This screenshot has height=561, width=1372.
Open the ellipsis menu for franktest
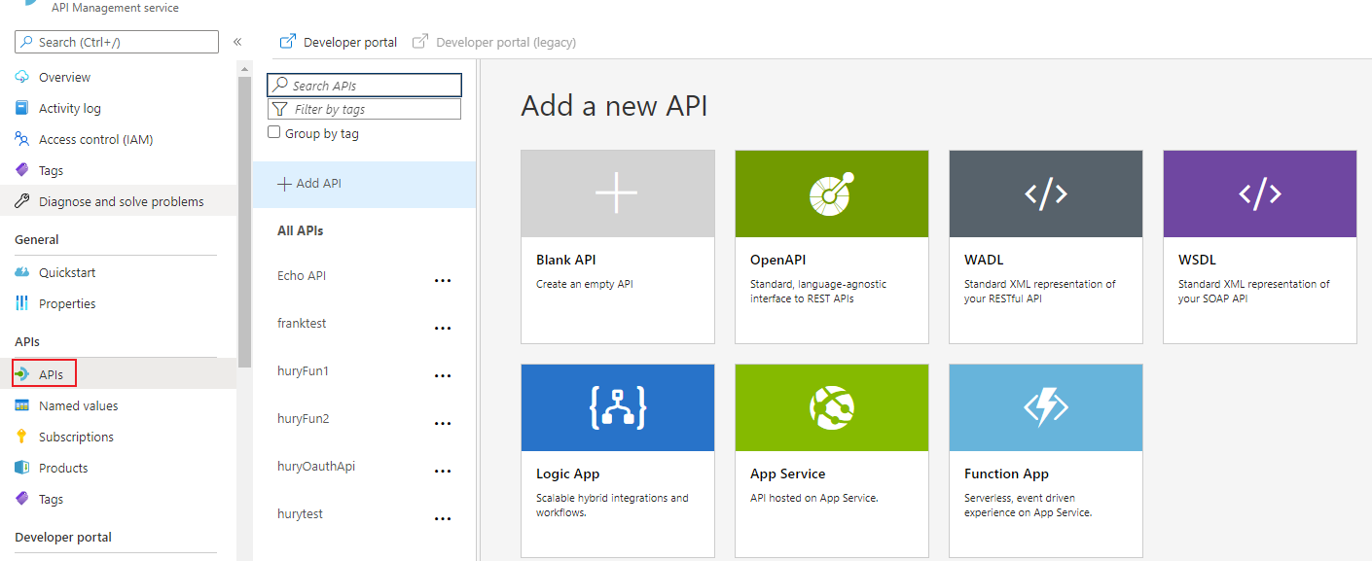click(443, 328)
